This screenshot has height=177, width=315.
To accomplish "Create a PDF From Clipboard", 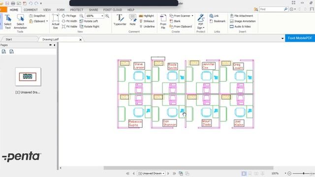I will click(181, 27).
